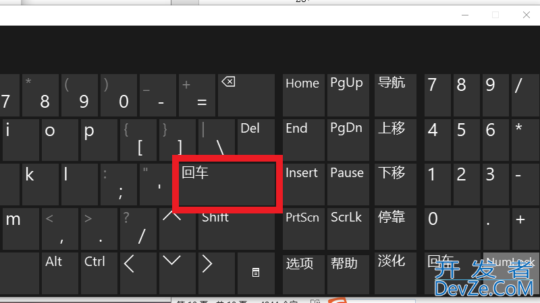Tap numpad 3 key
The height and width of the screenshot is (303, 540).
point(495,184)
